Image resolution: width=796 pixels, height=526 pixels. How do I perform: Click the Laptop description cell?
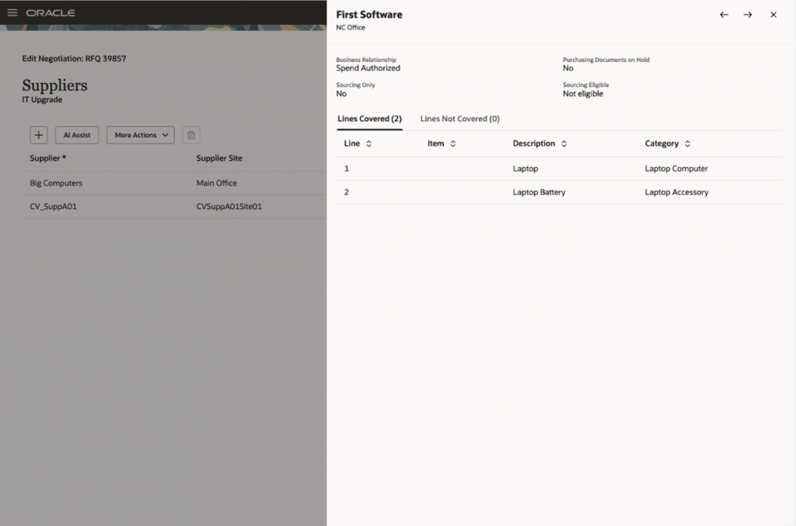(x=525, y=169)
